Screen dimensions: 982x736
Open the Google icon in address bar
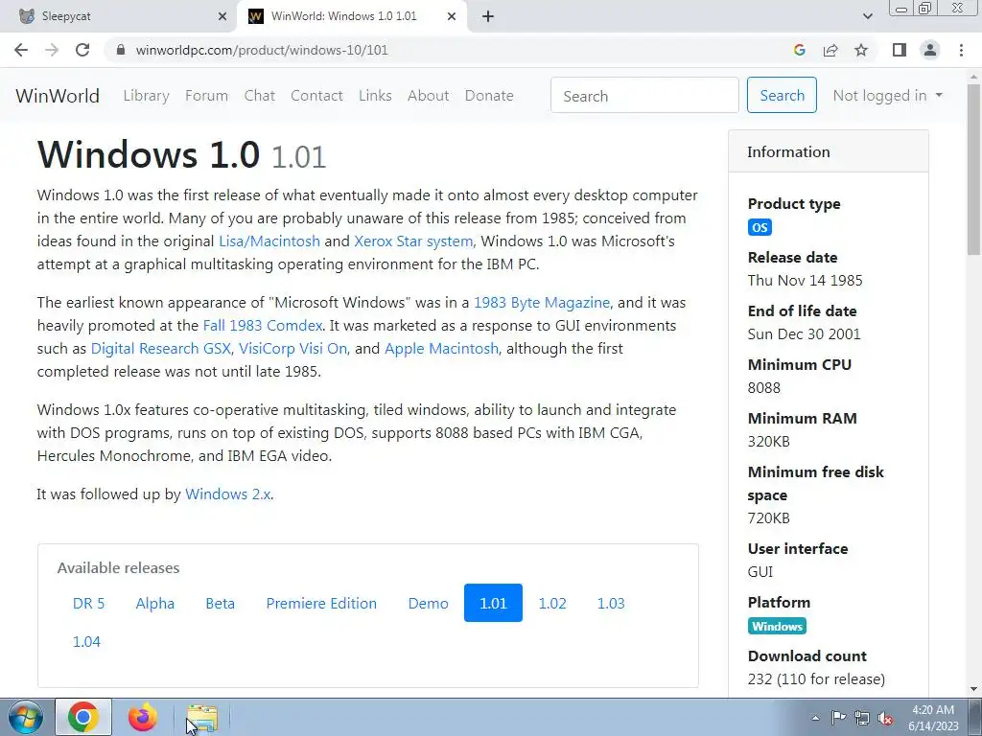799,50
